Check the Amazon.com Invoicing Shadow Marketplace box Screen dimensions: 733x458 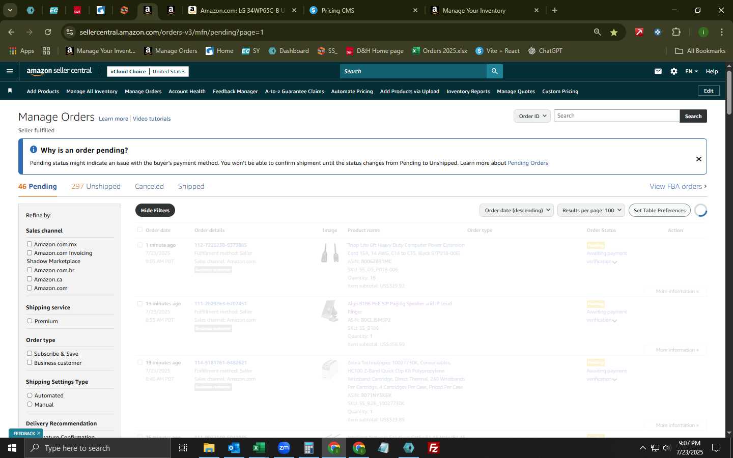(x=30, y=253)
